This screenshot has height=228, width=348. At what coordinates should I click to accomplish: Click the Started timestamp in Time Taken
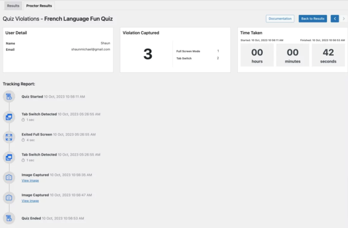(262, 40)
